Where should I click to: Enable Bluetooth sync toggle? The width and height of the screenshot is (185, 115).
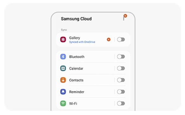121,57
